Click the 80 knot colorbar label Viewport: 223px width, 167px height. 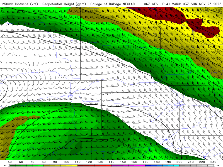(44, 162)
